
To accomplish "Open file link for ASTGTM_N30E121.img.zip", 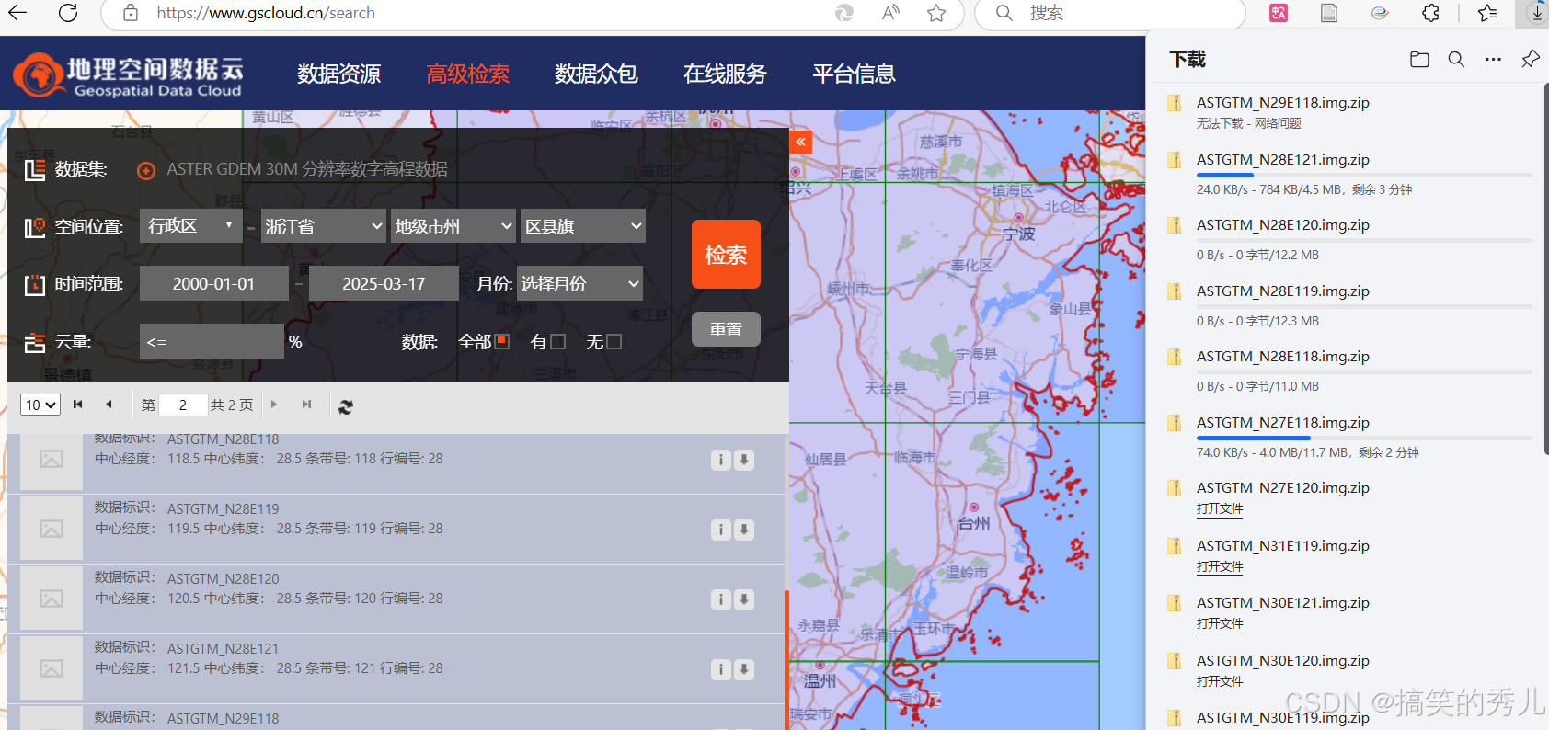I will (1220, 624).
